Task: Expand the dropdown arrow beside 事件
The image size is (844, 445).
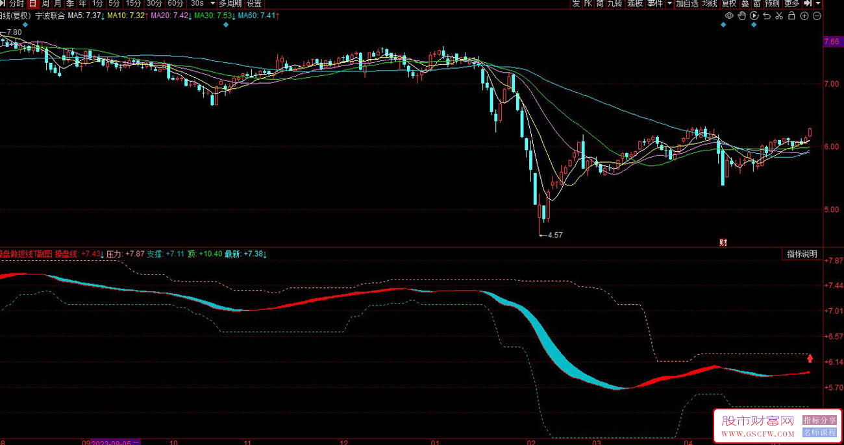Action: pos(669,3)
